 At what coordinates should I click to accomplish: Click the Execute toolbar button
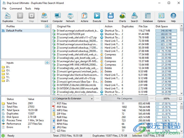[x=97, y=17]
